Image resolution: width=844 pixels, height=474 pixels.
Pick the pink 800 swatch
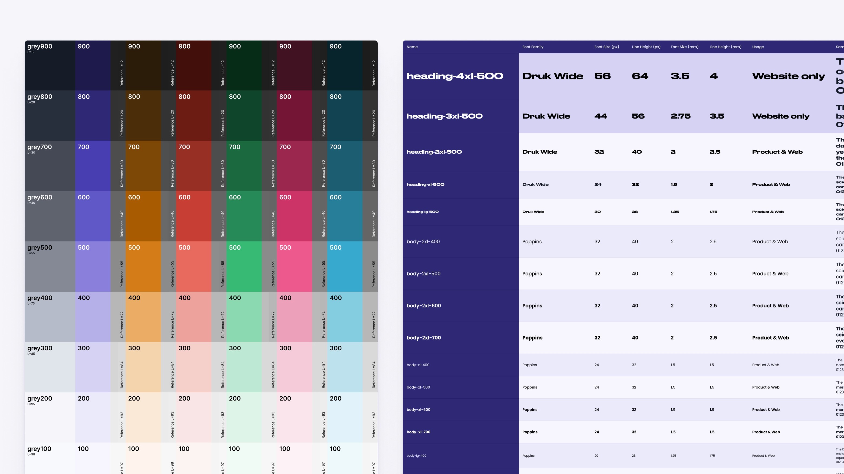click(295, 116)
